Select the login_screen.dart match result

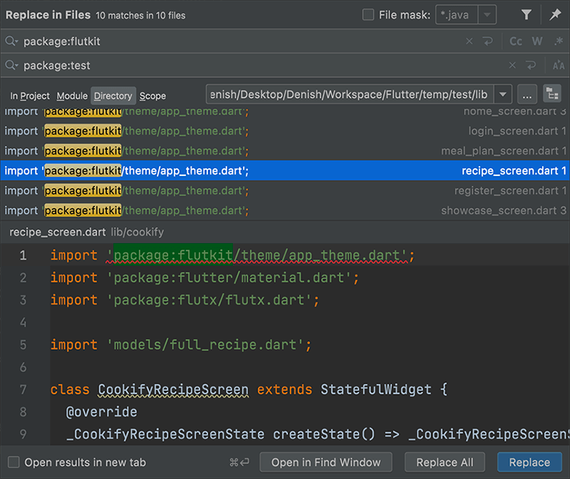285,131
